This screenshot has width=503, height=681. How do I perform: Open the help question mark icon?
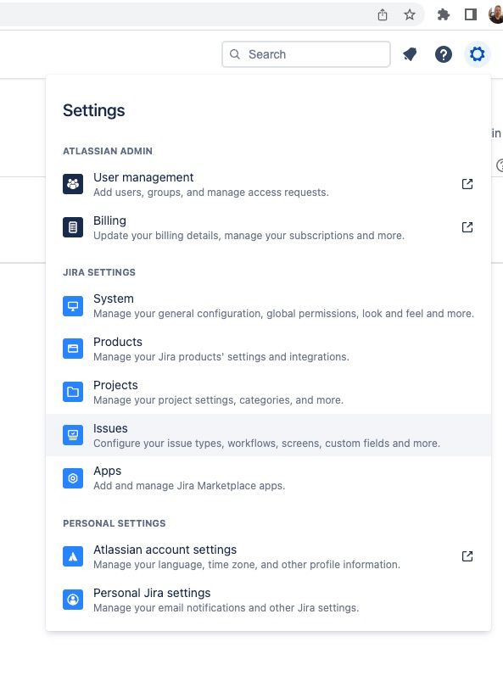pos(443,54)
